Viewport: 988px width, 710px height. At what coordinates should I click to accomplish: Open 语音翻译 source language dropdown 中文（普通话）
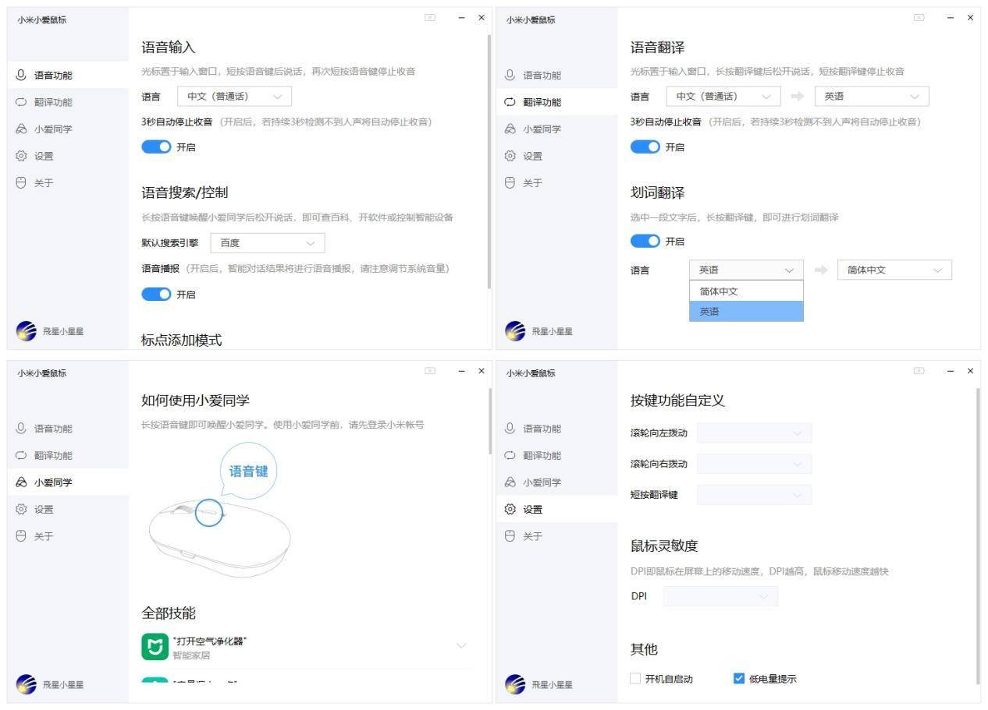(723, 97)
